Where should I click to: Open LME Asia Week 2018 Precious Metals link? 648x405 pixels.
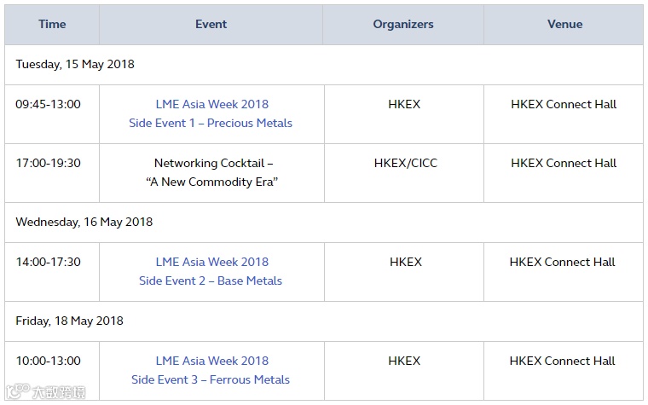click(x=211, y=113)
